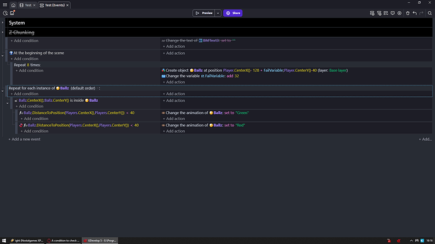This screenshot has width=435, height=244.
Task: Select the Repeat 8 times count field
Action: (28, 65)
